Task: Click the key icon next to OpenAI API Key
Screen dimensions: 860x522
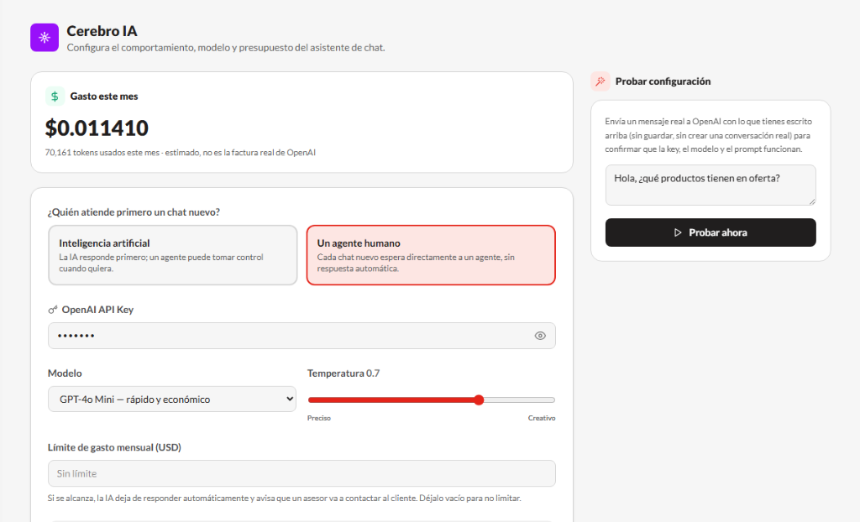Action: pyautogui.click(x=53, y=310)
